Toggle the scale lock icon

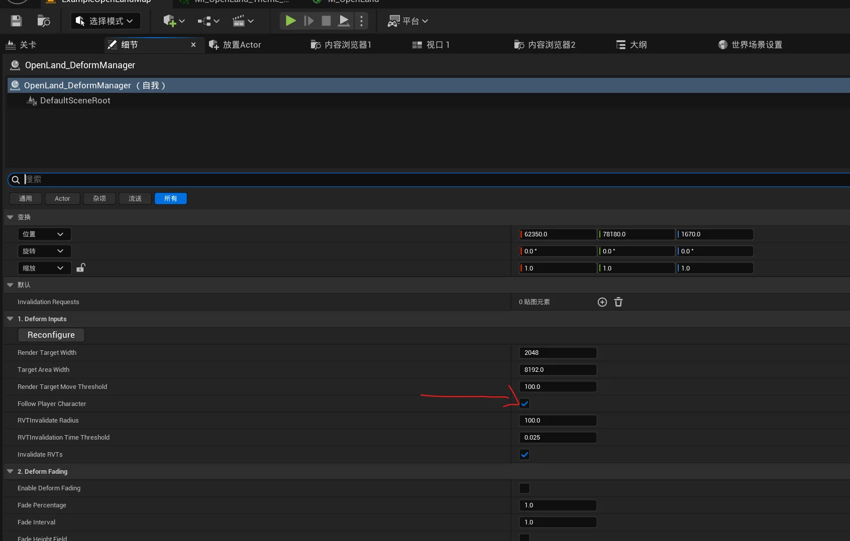pyautogui.click(x=80, y=267)
